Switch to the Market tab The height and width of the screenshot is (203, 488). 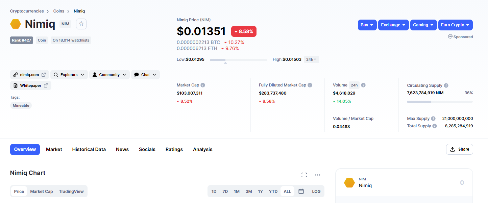[x=54, y=149]
